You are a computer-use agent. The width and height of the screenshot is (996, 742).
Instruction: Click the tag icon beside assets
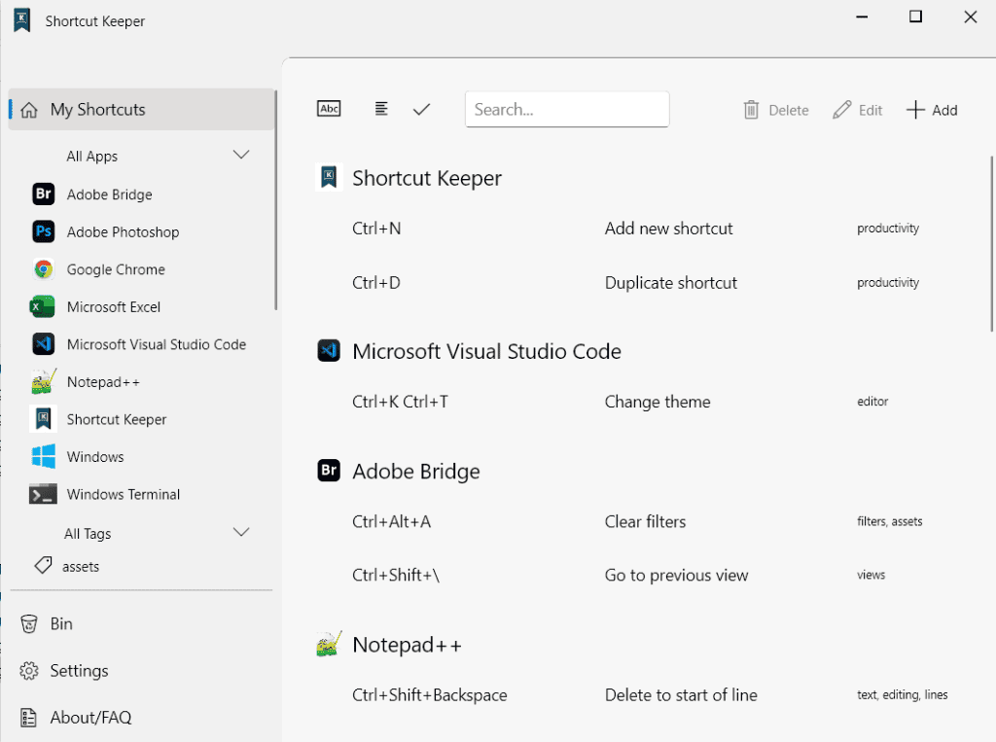pos(43,565)
